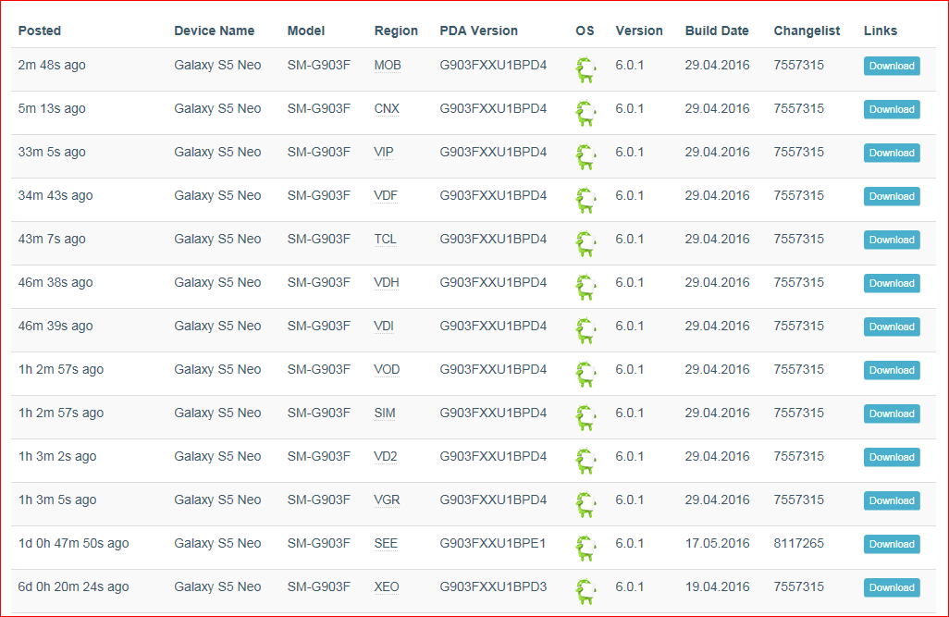Open the VGR region link

tap(387, 501)
